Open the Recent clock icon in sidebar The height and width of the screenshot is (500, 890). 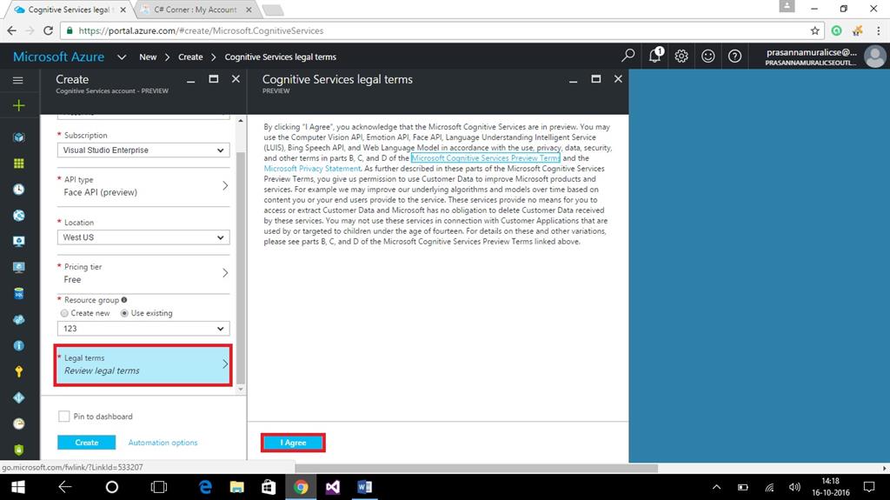(19, 190)
